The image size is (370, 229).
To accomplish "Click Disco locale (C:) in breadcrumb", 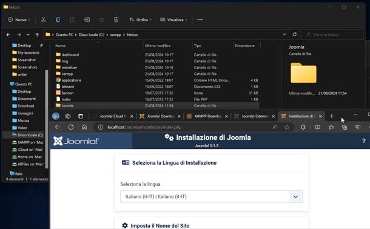I will (92, 35).
